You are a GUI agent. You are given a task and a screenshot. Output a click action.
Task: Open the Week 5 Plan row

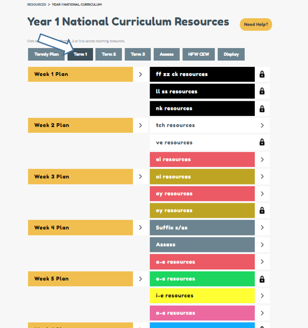80,279
